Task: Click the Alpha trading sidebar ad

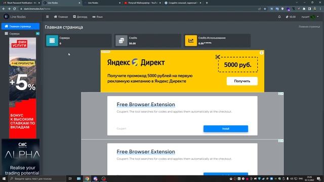Action: [x=20, y=157]
